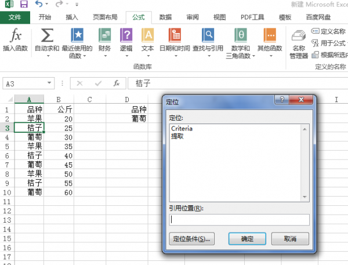Click scroll up arrow in 定位 list

point(304,129)
